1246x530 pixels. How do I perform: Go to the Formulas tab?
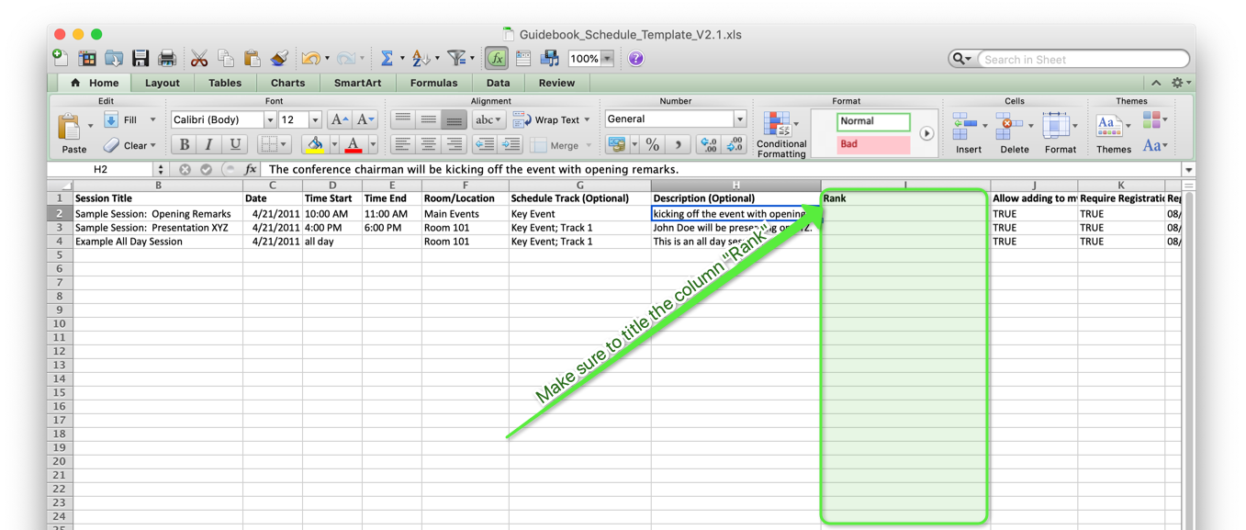(433, 83)
